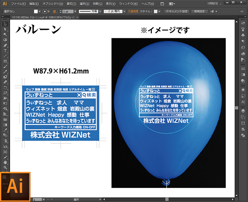This screenshot has width=248, height=202.
Task: Select the Rotate tool
Action: [5, 88]
